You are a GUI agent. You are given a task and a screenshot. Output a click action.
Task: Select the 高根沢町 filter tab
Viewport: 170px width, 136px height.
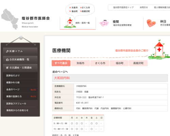coord(138,63)
